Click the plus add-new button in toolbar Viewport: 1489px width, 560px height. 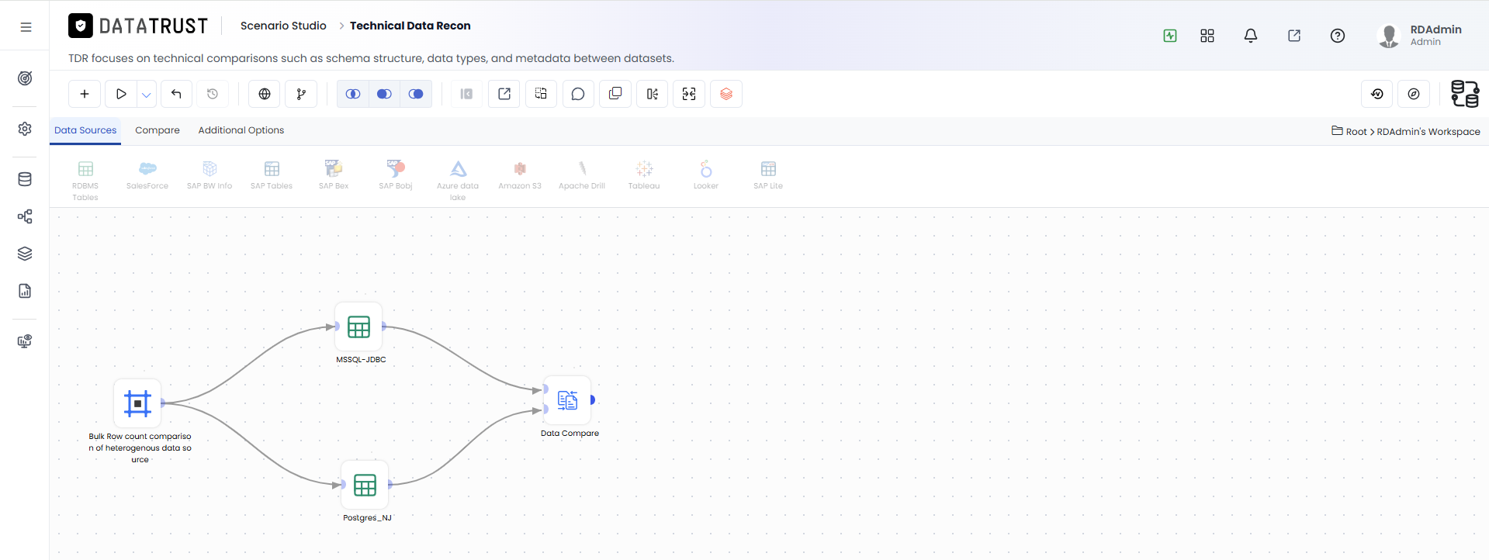85,94
